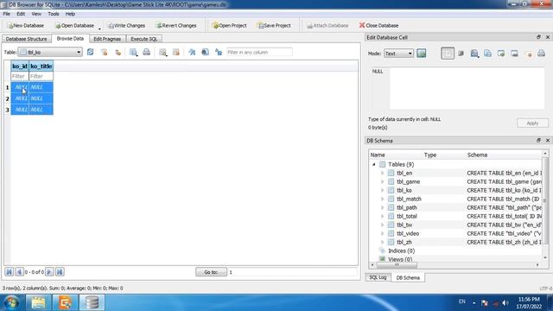Set cell value as NULL icon
The image size is (553, 311).
pyautogui.click(x=528, y=54)
